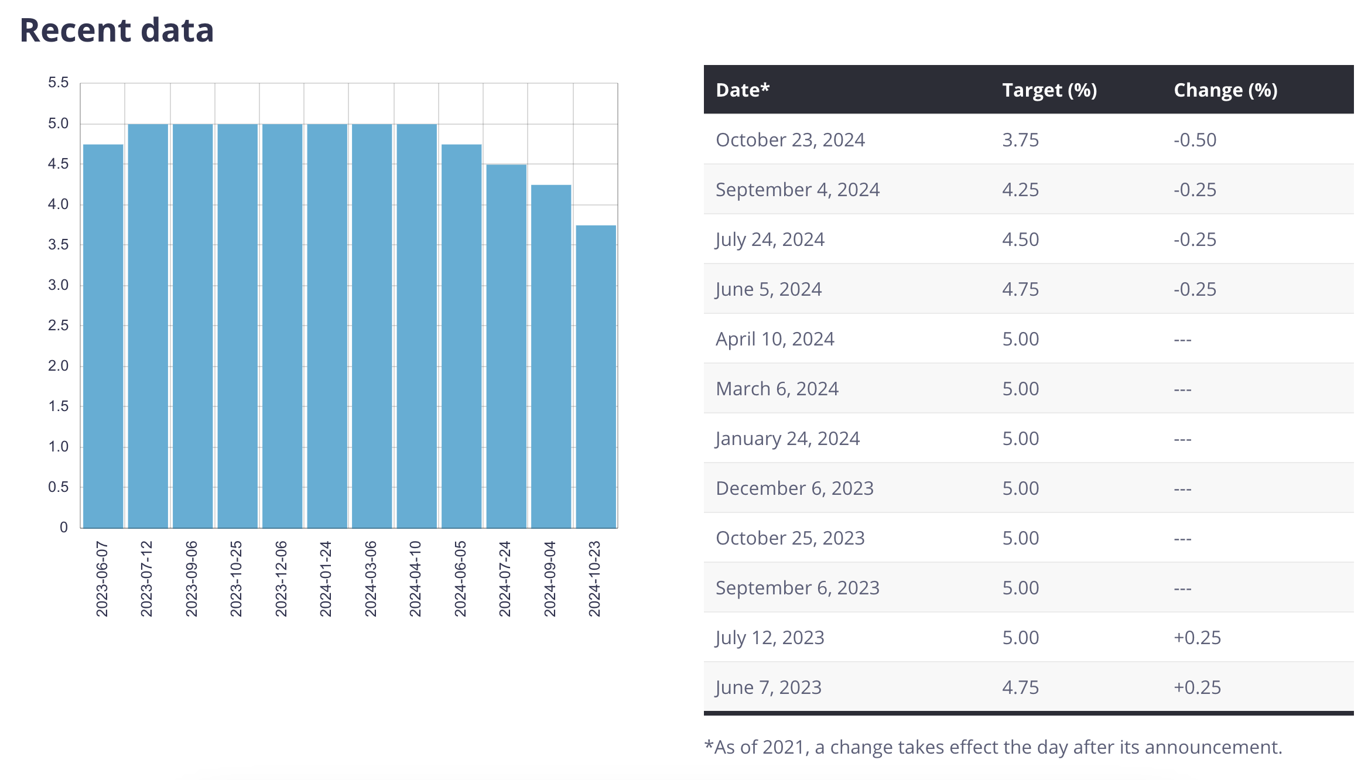Screen dimensions: 1368x780
Task: Click the 2024-01-24 chart bar
Action: pos(327,326)
